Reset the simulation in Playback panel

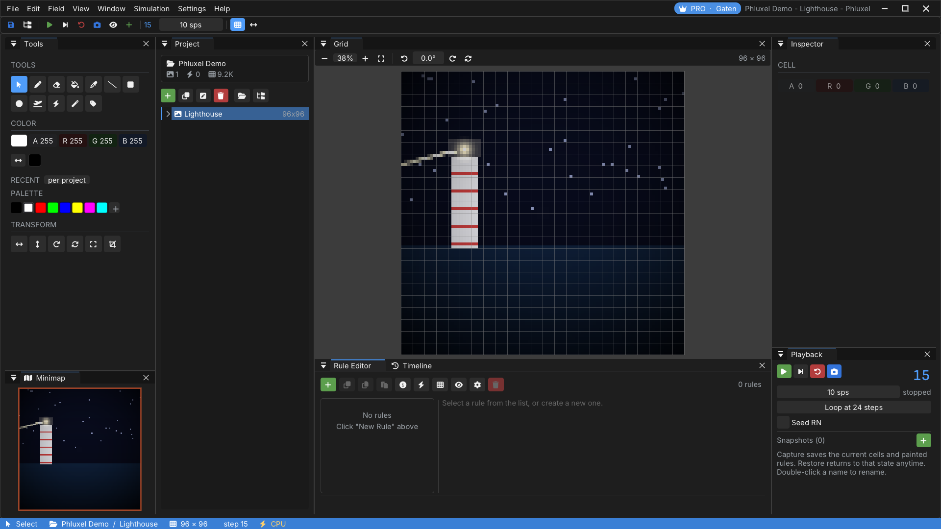(x=817, y=372)
